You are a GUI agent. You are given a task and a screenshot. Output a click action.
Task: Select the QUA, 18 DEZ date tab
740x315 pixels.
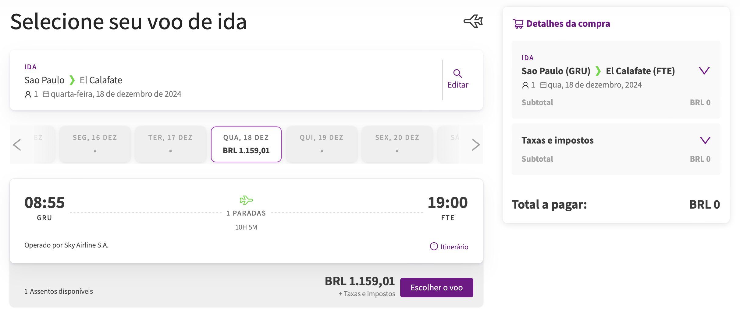point(246,144)
